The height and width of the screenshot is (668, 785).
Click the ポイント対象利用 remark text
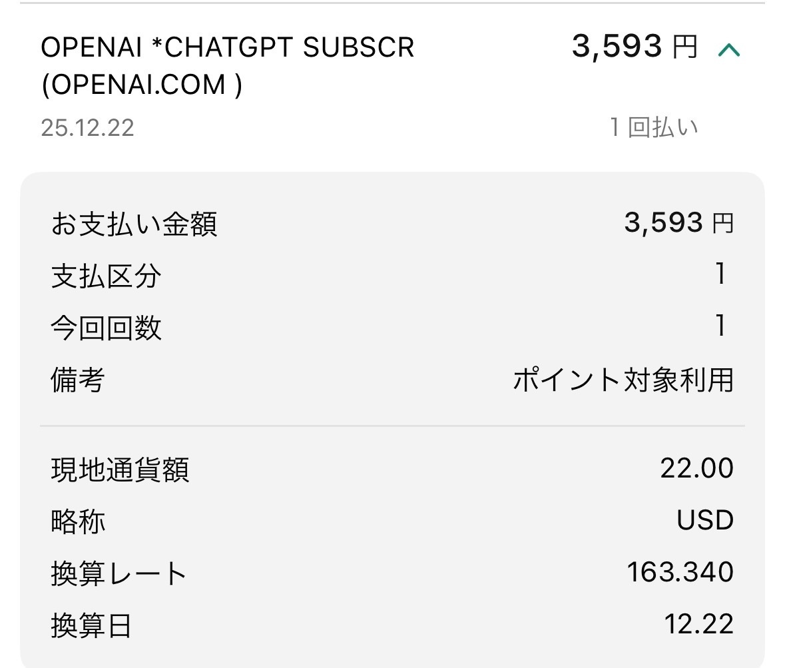pyautogui.click(x=623, y=380)
